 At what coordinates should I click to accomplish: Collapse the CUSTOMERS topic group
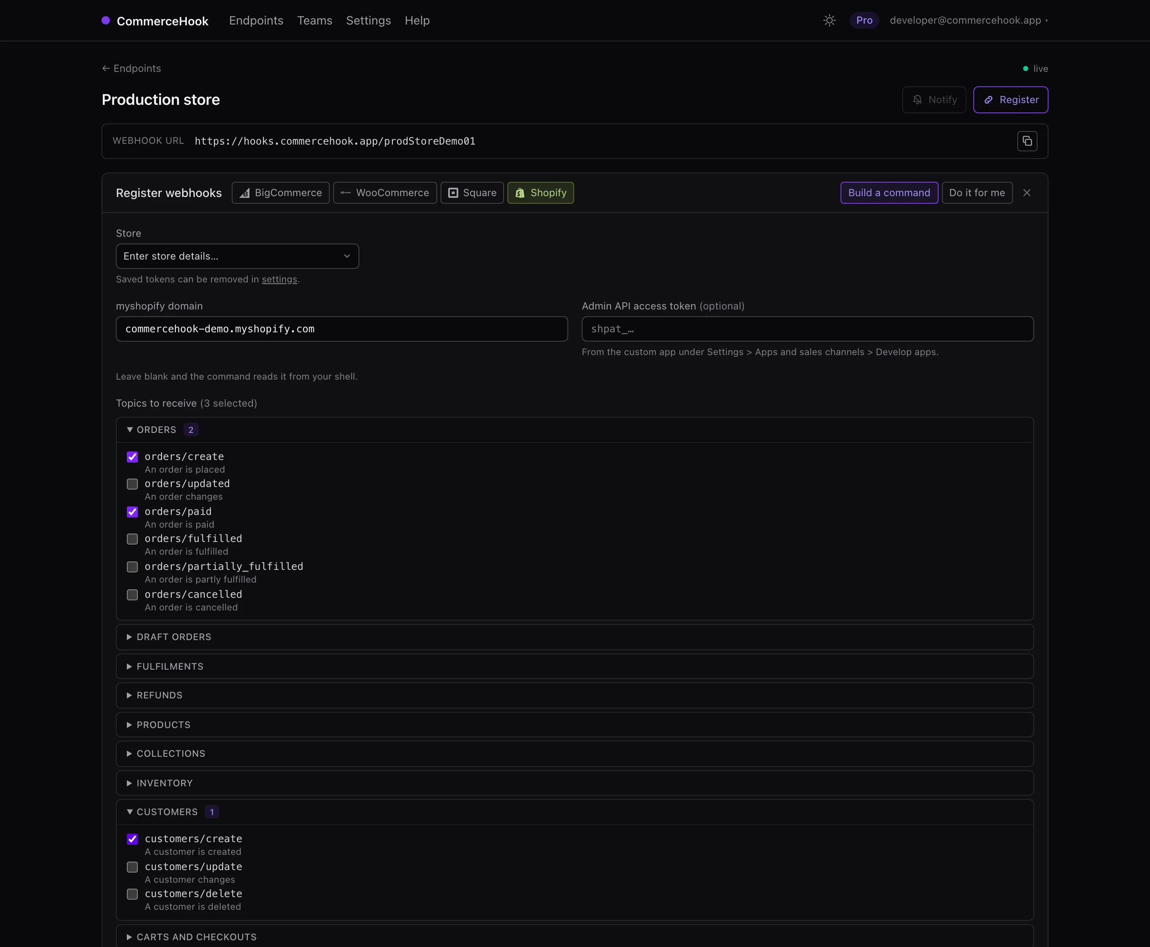[x=575, y=812]
